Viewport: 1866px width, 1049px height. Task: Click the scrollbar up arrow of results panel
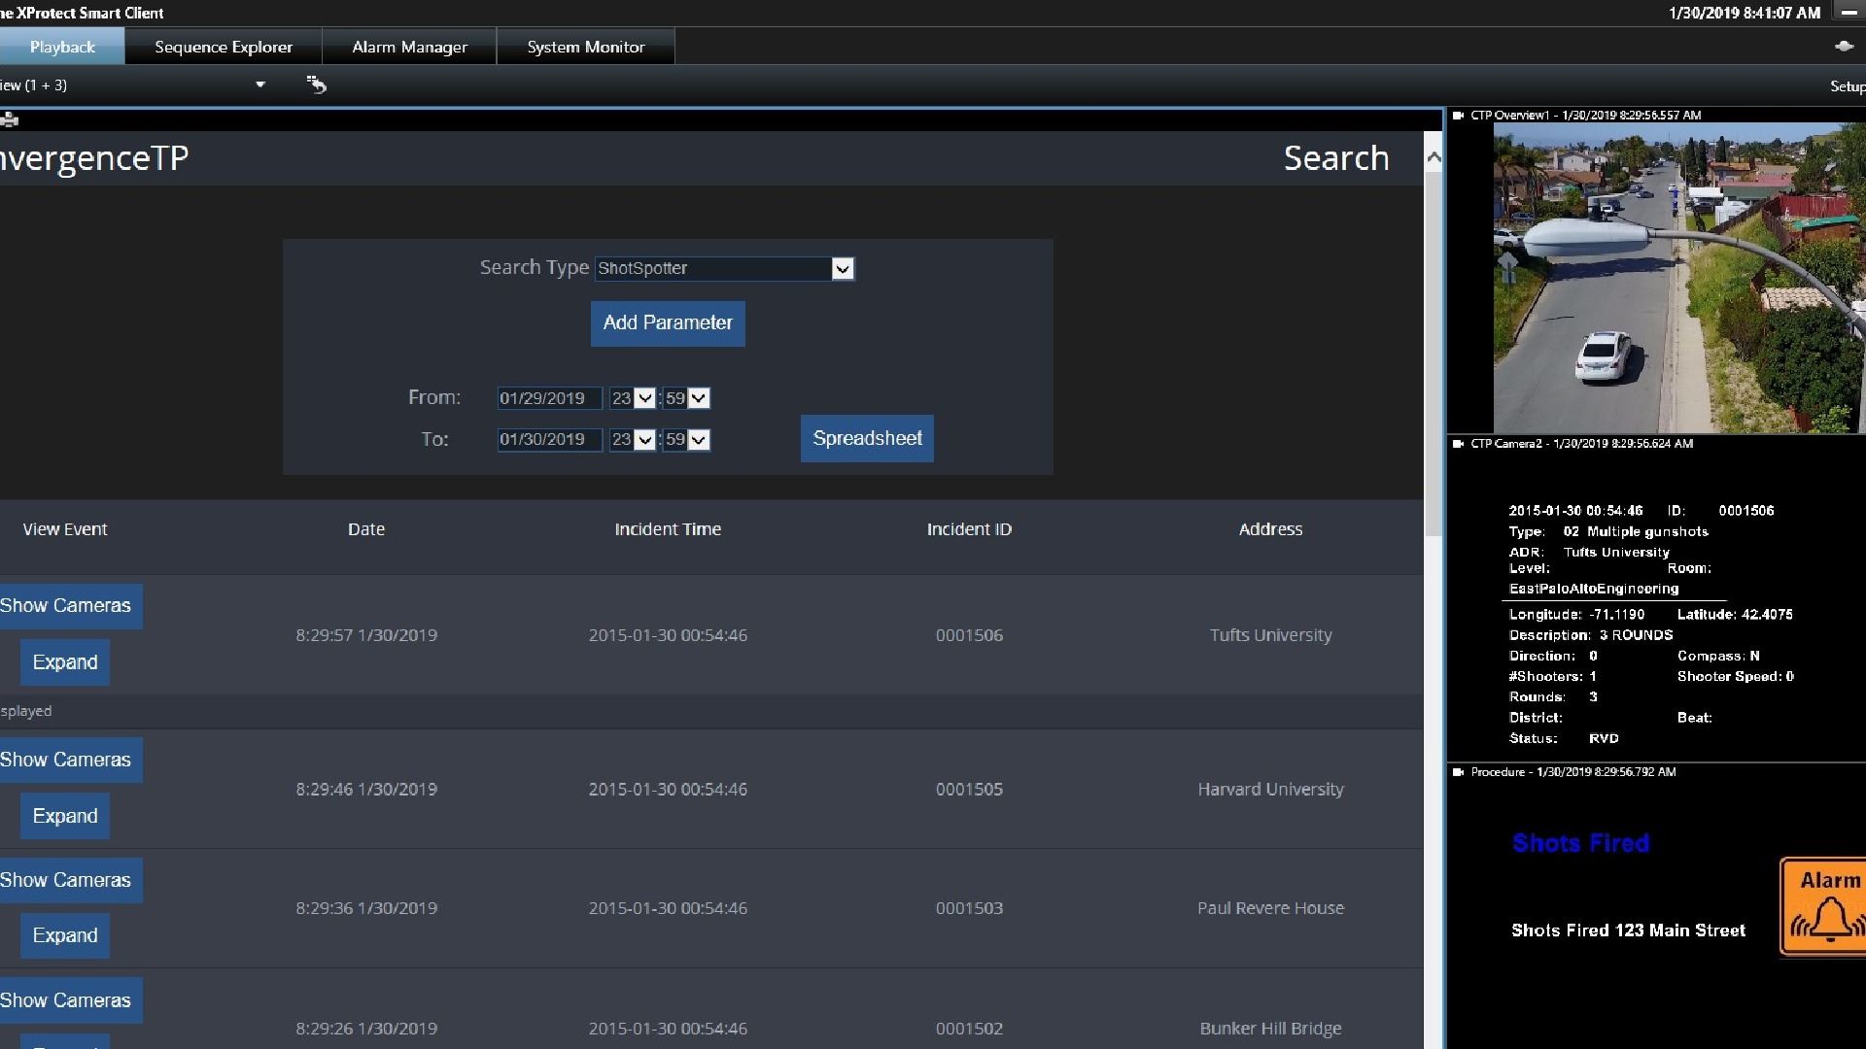1434,157
